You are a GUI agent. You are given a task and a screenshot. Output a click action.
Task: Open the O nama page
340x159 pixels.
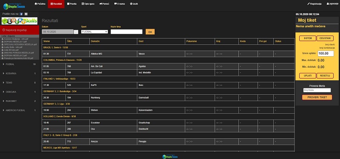click(119, 4)
